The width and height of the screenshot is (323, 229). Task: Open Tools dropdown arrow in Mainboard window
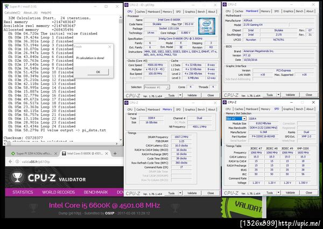pos(278,95)
